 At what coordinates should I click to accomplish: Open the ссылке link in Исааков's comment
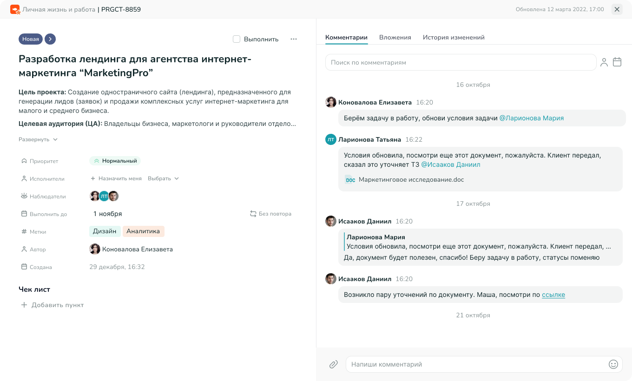click(554, 295)
